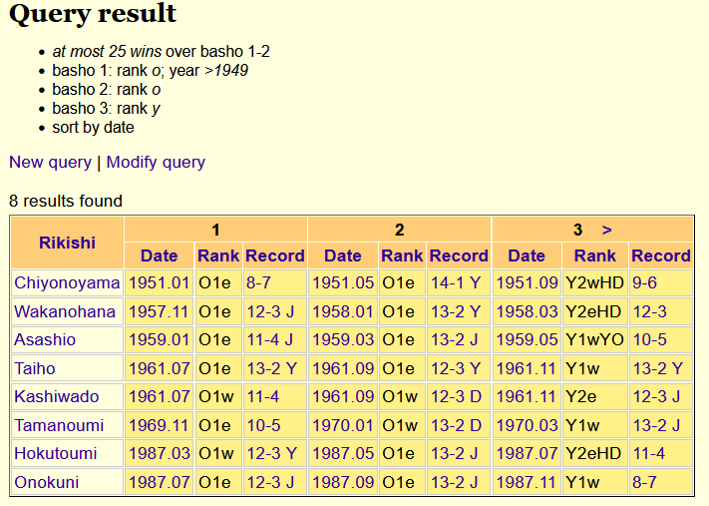Click Hokutoumi's 12-3 Y record
Viewport: 709px width, 506px height.
(x=272, y=453)
